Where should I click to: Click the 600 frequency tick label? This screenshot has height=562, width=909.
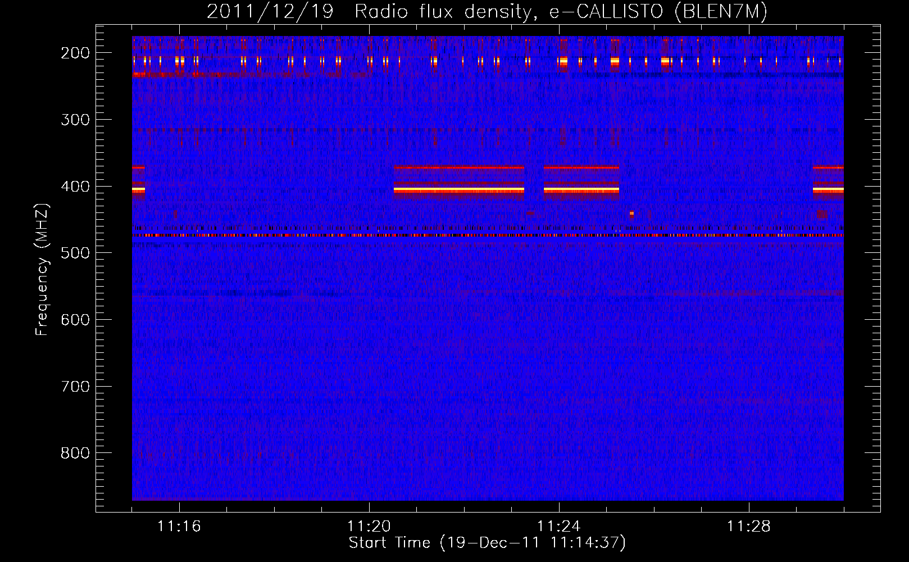(75, 320)
